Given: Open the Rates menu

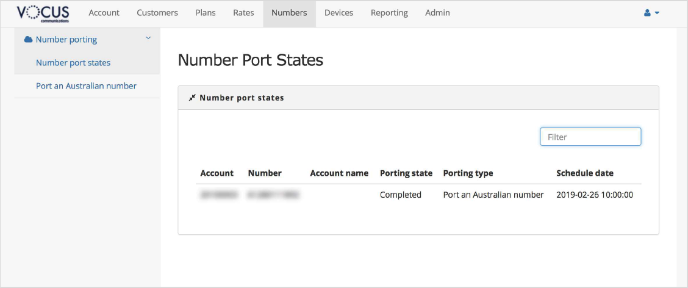Looking at the screenshot, I should click(243, 13).
